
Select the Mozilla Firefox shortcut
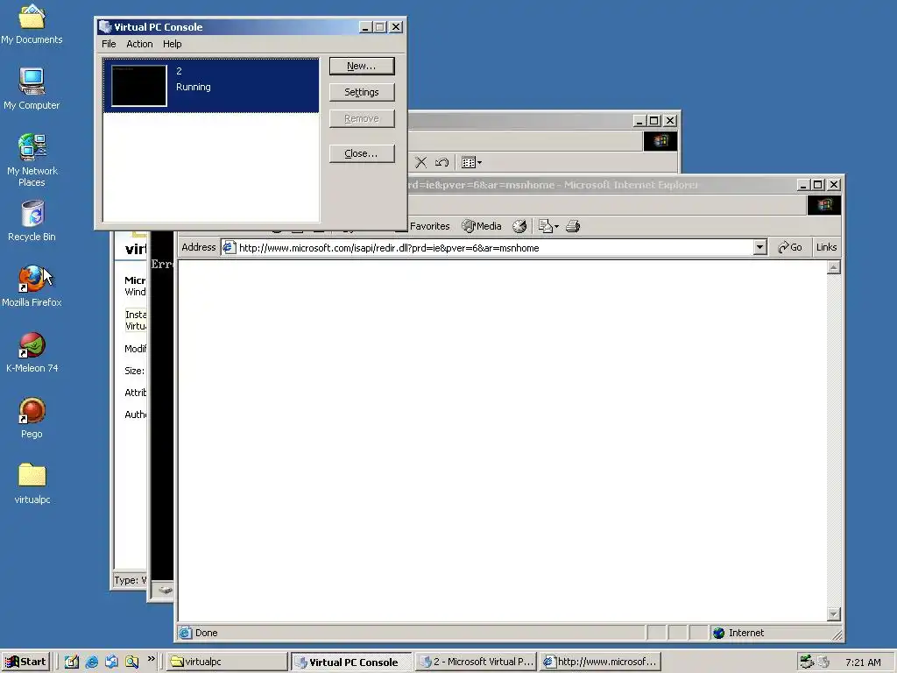pos(32,287)
